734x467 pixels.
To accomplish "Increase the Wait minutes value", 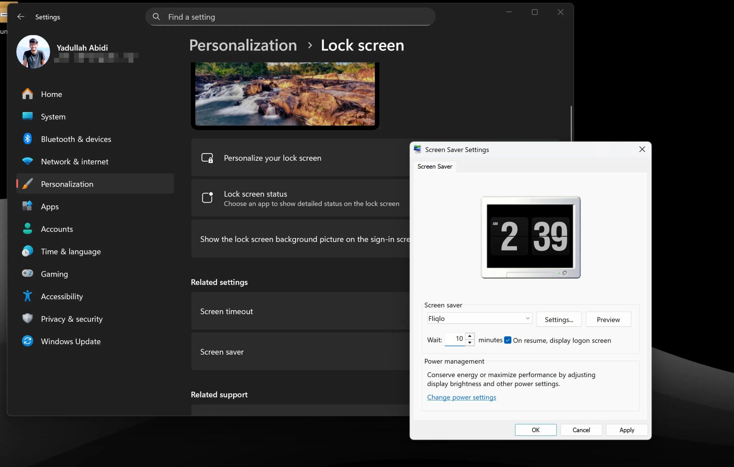I will 470,336.
